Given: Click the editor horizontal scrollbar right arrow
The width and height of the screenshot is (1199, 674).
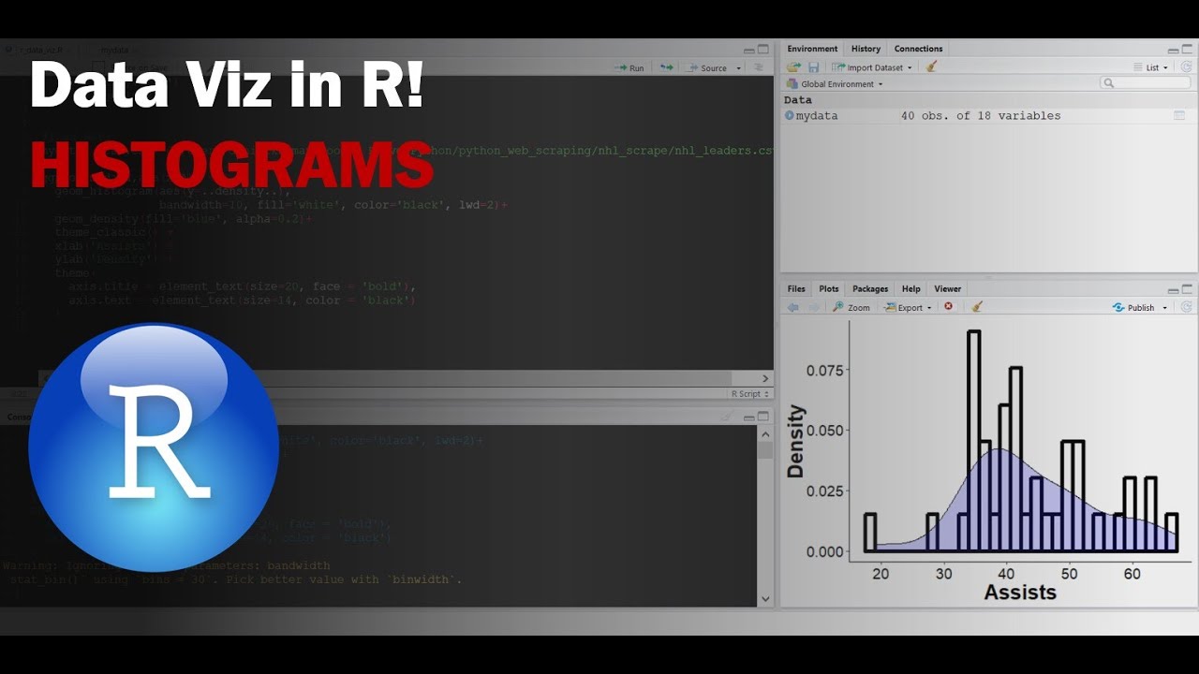Looking at the screenshot, I should click(765, 378).
